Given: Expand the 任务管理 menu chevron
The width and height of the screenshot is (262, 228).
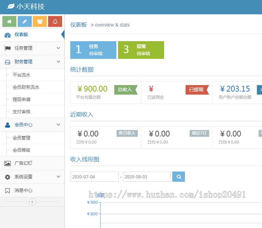Looking at the screenshot, I should pyautogui.click(x=58, y=48).
